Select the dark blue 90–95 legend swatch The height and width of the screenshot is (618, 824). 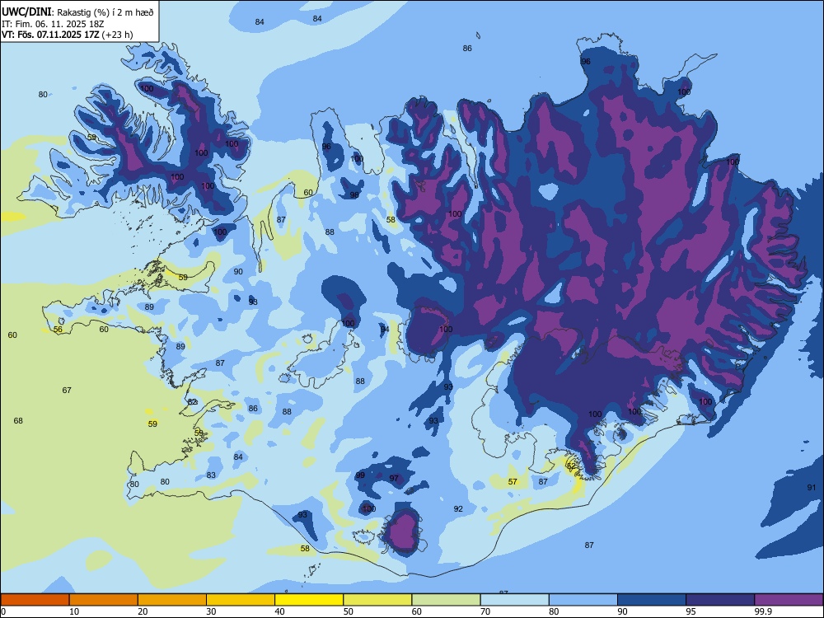coord(652,600)
